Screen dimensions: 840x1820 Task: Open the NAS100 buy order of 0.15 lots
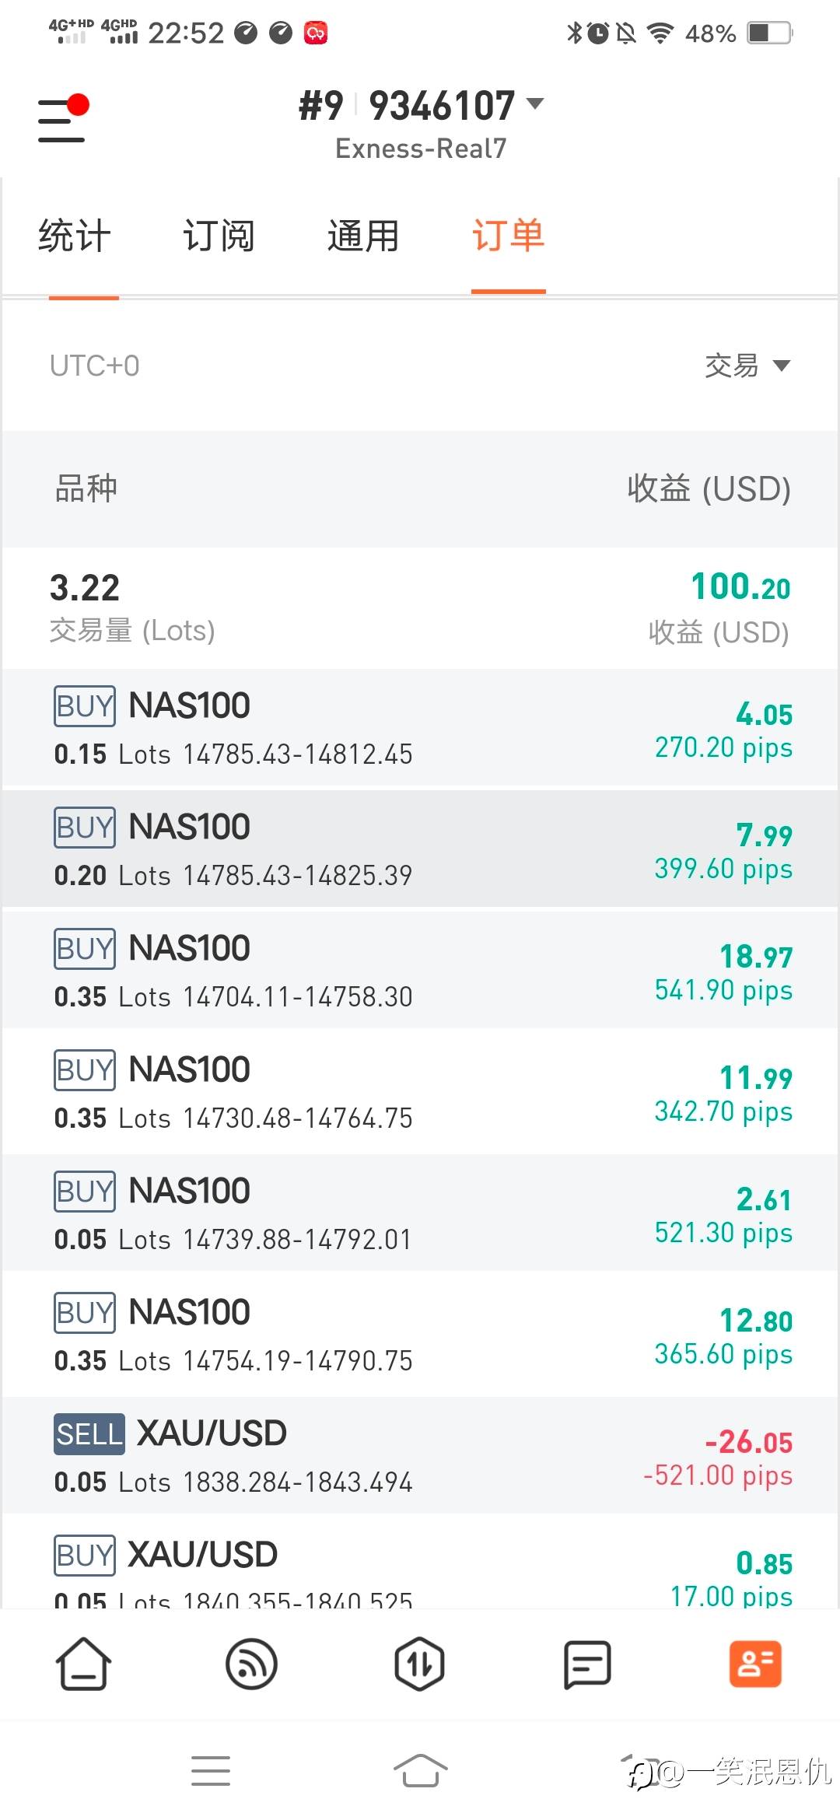[x=420, y=728]
